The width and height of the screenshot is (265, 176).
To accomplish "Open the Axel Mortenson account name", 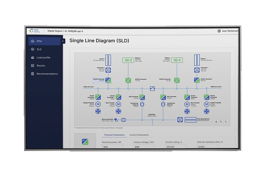I will pyautogui.click(x=230, y=31).
